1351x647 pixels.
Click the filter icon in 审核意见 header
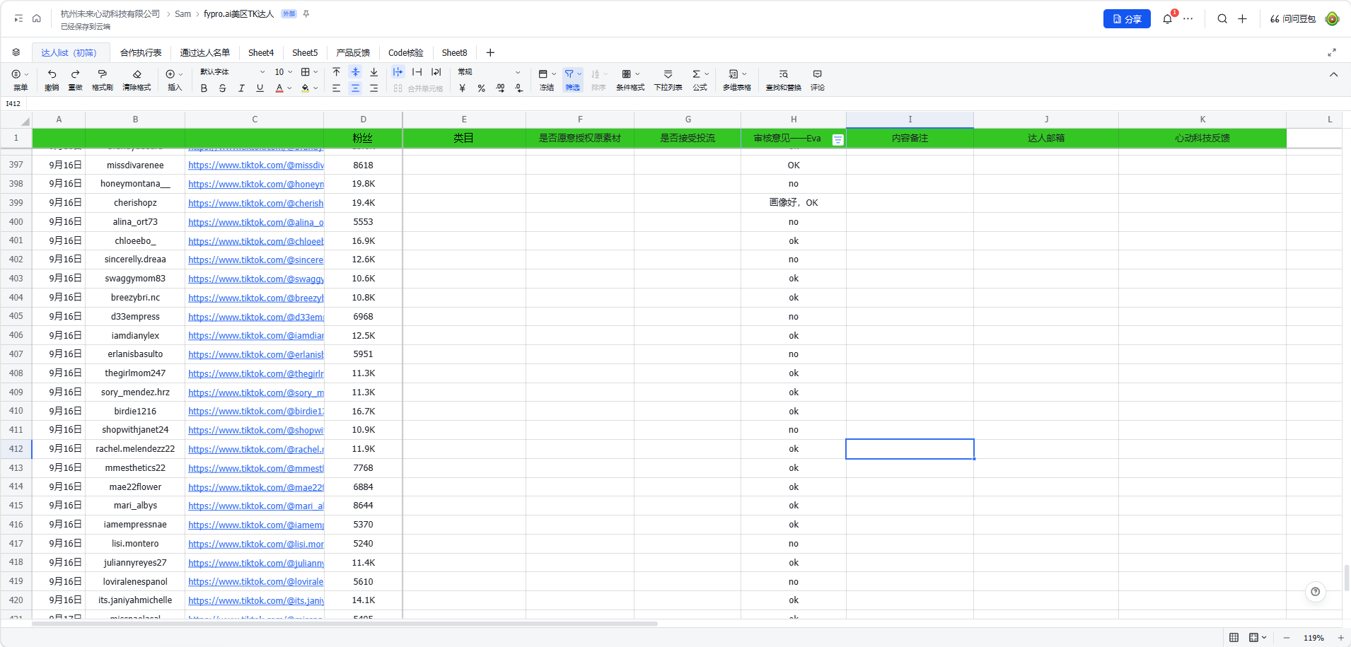tap(837, 139)
